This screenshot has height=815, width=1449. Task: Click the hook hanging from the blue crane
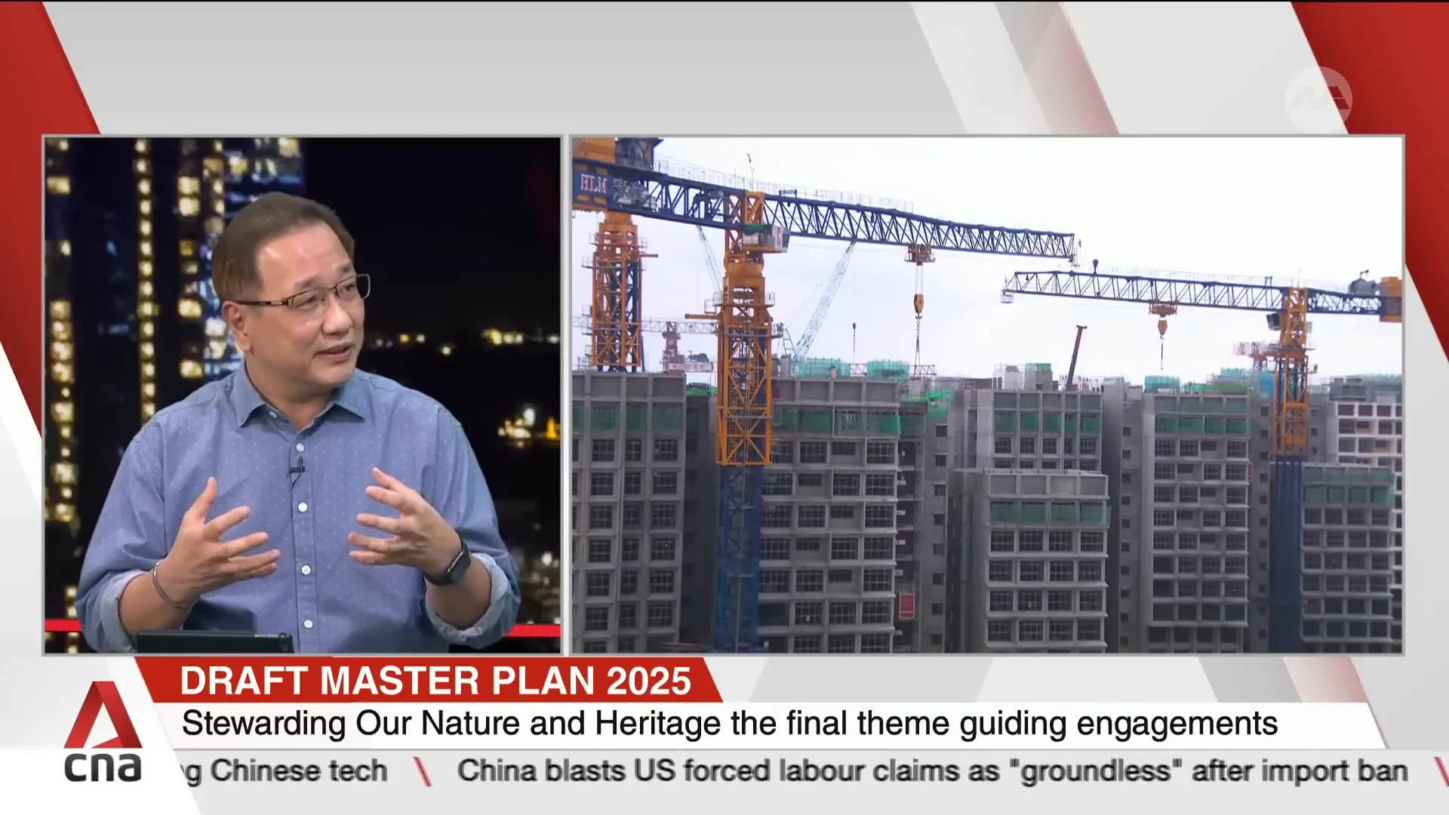point(918,302)
